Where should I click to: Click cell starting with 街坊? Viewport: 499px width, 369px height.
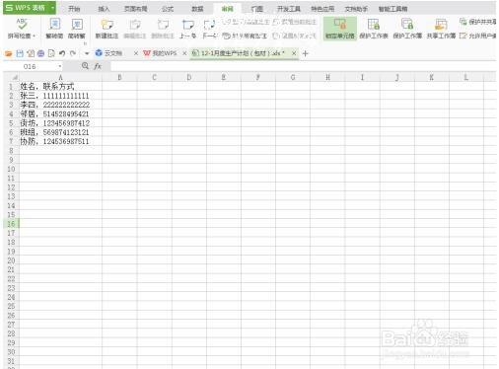pyautogui.click(x=60, y=123)
